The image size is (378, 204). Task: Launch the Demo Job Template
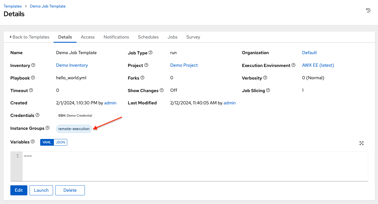pos(41,190)
